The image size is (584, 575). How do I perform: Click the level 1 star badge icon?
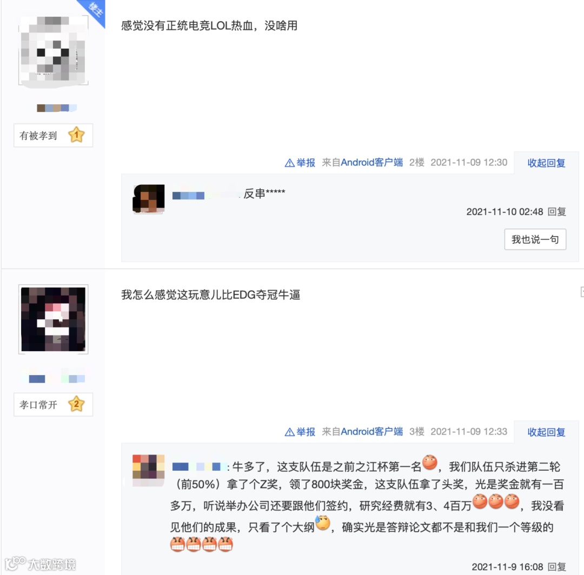coord(76,135)
